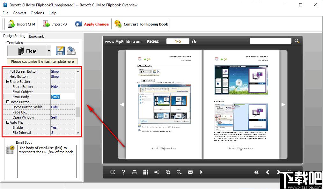
Task: Click the Email Subject value cell
Action: (x=63, y=92)
